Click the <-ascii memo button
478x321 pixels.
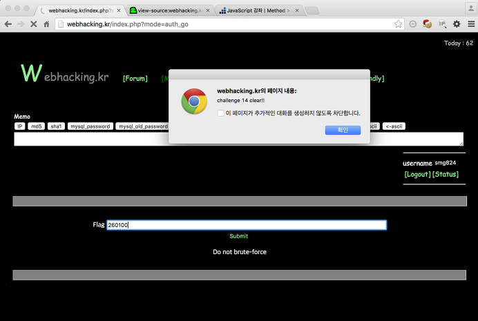(x=394, y=126)
